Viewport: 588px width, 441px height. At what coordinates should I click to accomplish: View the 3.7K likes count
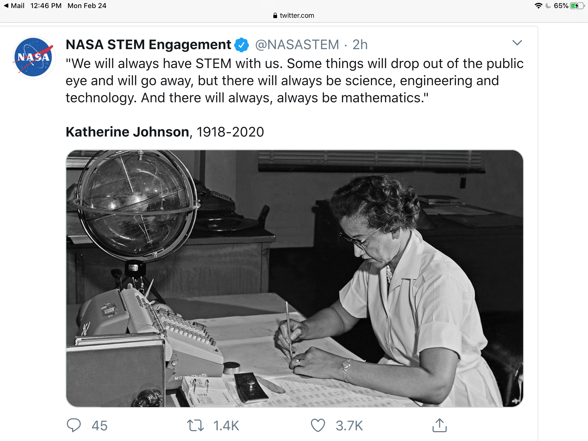tap(349, 425)
